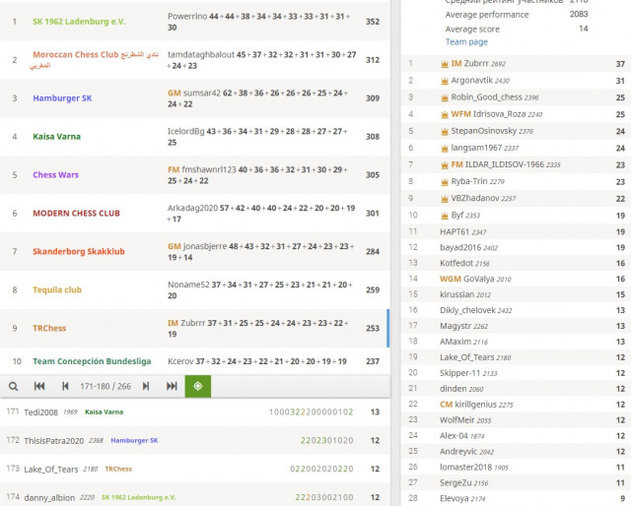Open Hamburger SK team in top ten
The width and height of the screenshot is (631, 506).
(x=62, y=98)
